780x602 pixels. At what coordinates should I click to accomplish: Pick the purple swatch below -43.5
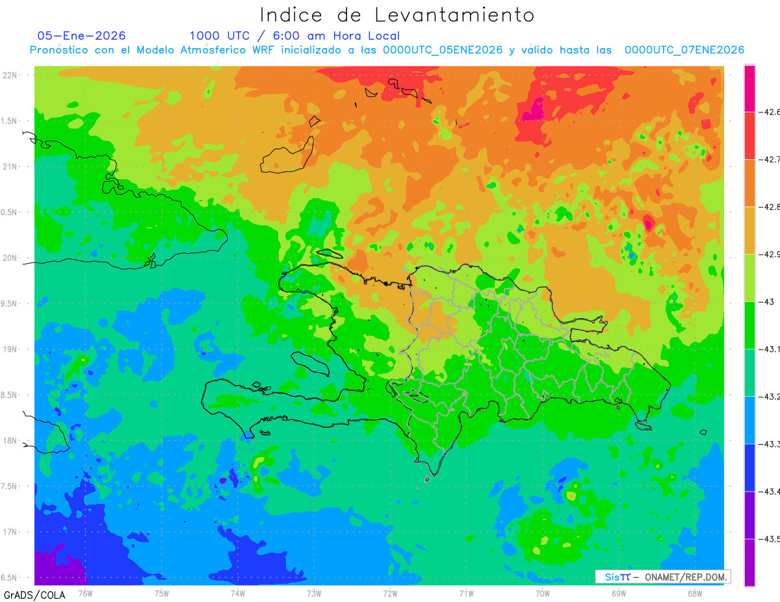pos(749,562)
